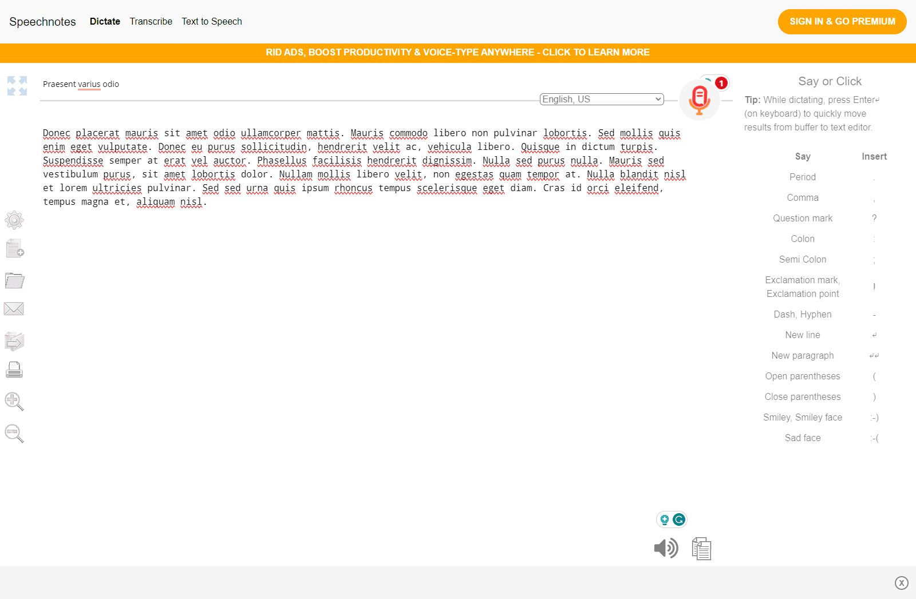Decrease text size with zoom-out magnifier
916x599 pixels.
pos(14,434)
